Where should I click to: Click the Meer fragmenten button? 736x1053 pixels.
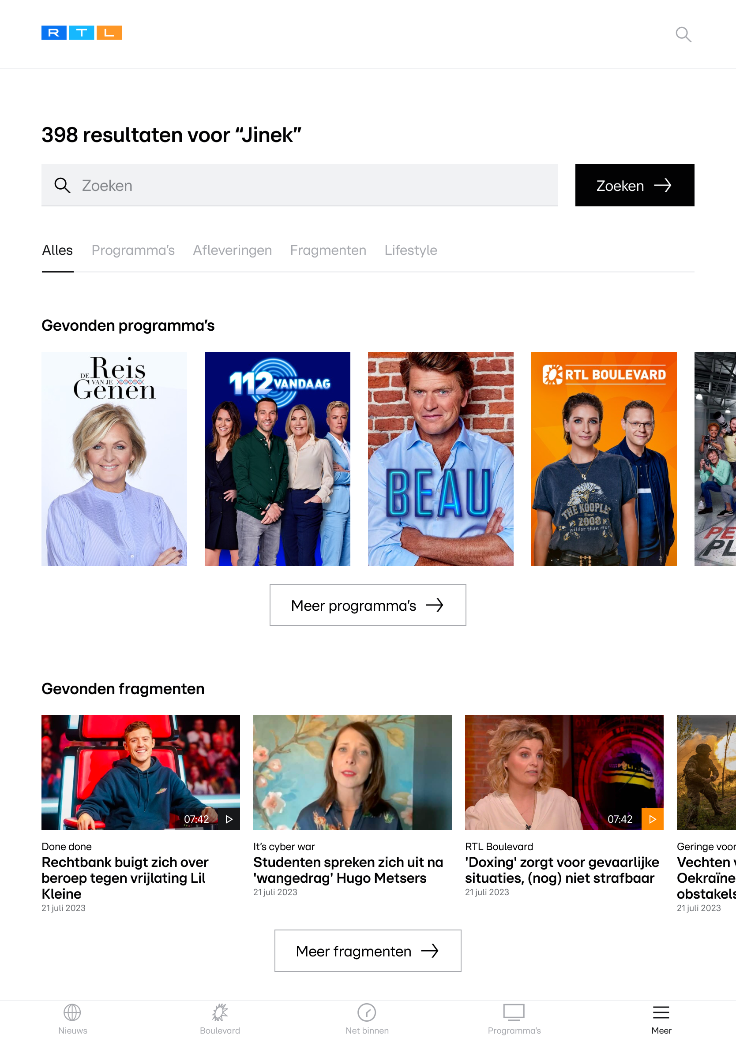pyautogui.click(x=368, y=951)
